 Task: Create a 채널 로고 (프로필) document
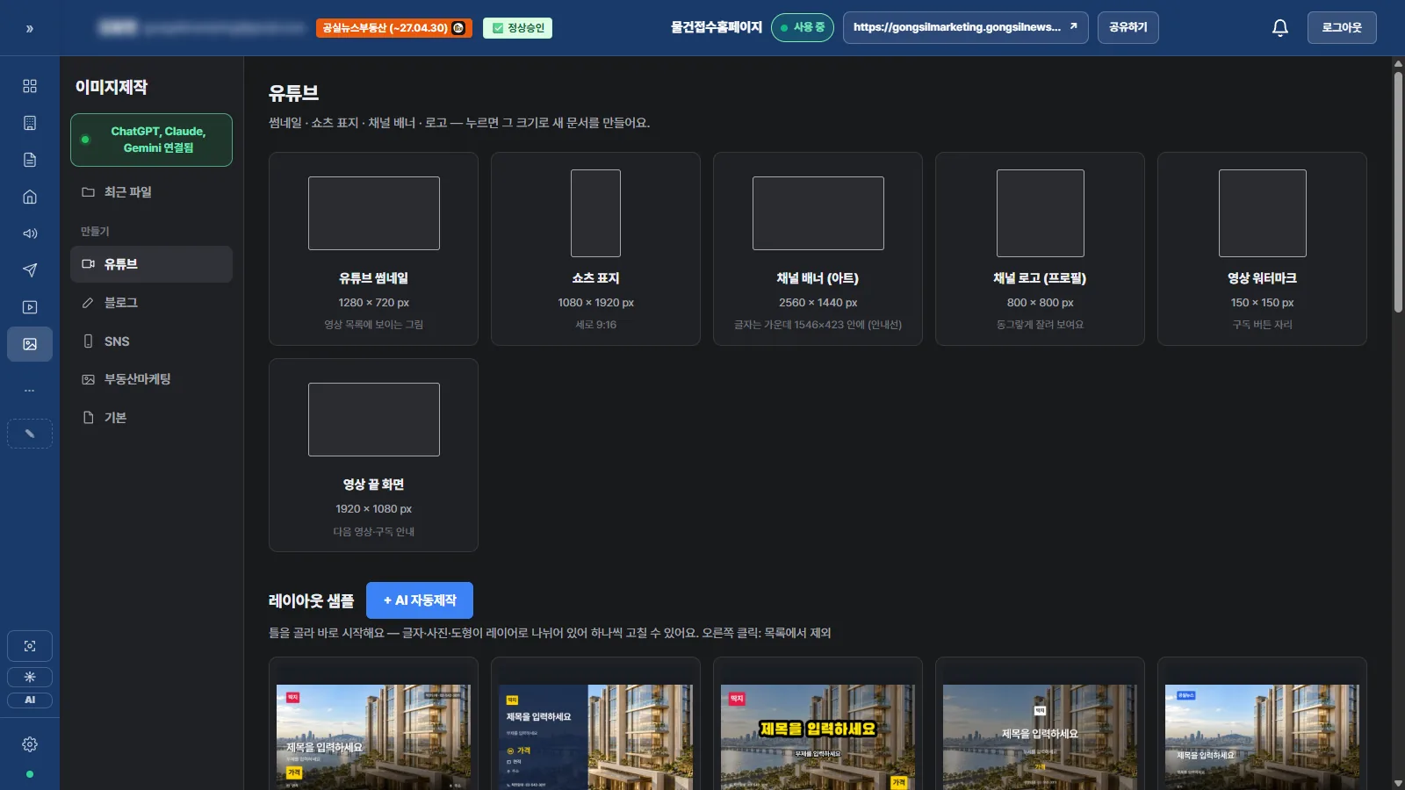1040,249
